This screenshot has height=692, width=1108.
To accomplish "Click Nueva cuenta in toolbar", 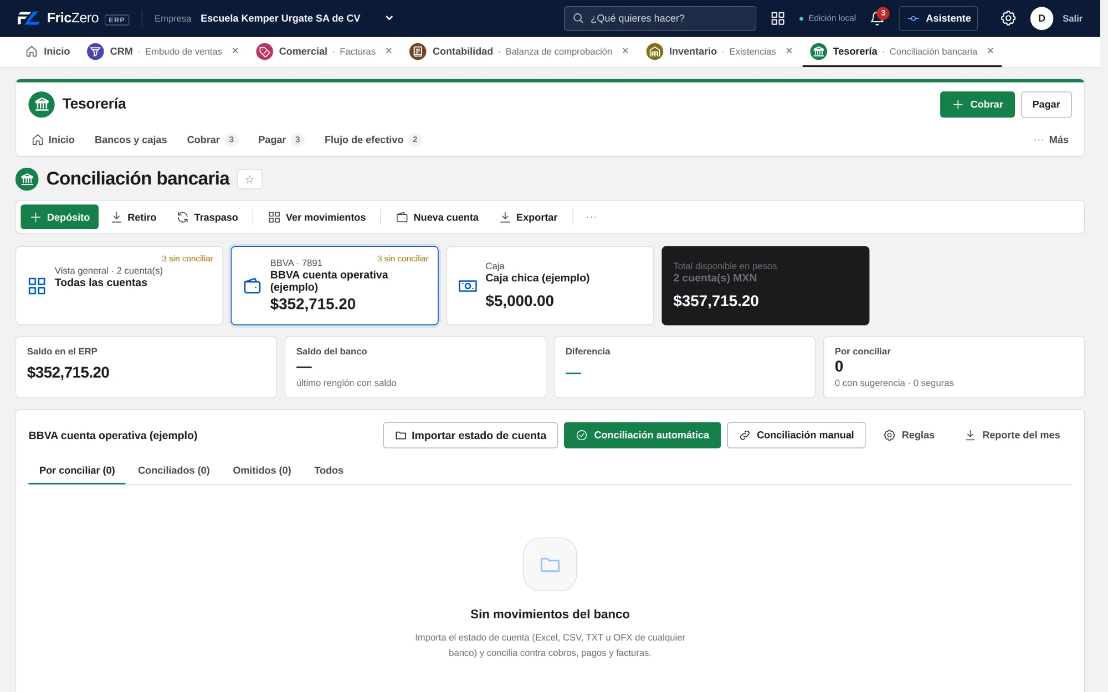I will click(x=437, y=217).
